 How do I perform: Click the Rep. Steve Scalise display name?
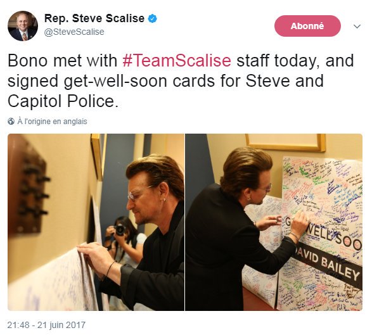pyautogui.click(x=94, y=18)
